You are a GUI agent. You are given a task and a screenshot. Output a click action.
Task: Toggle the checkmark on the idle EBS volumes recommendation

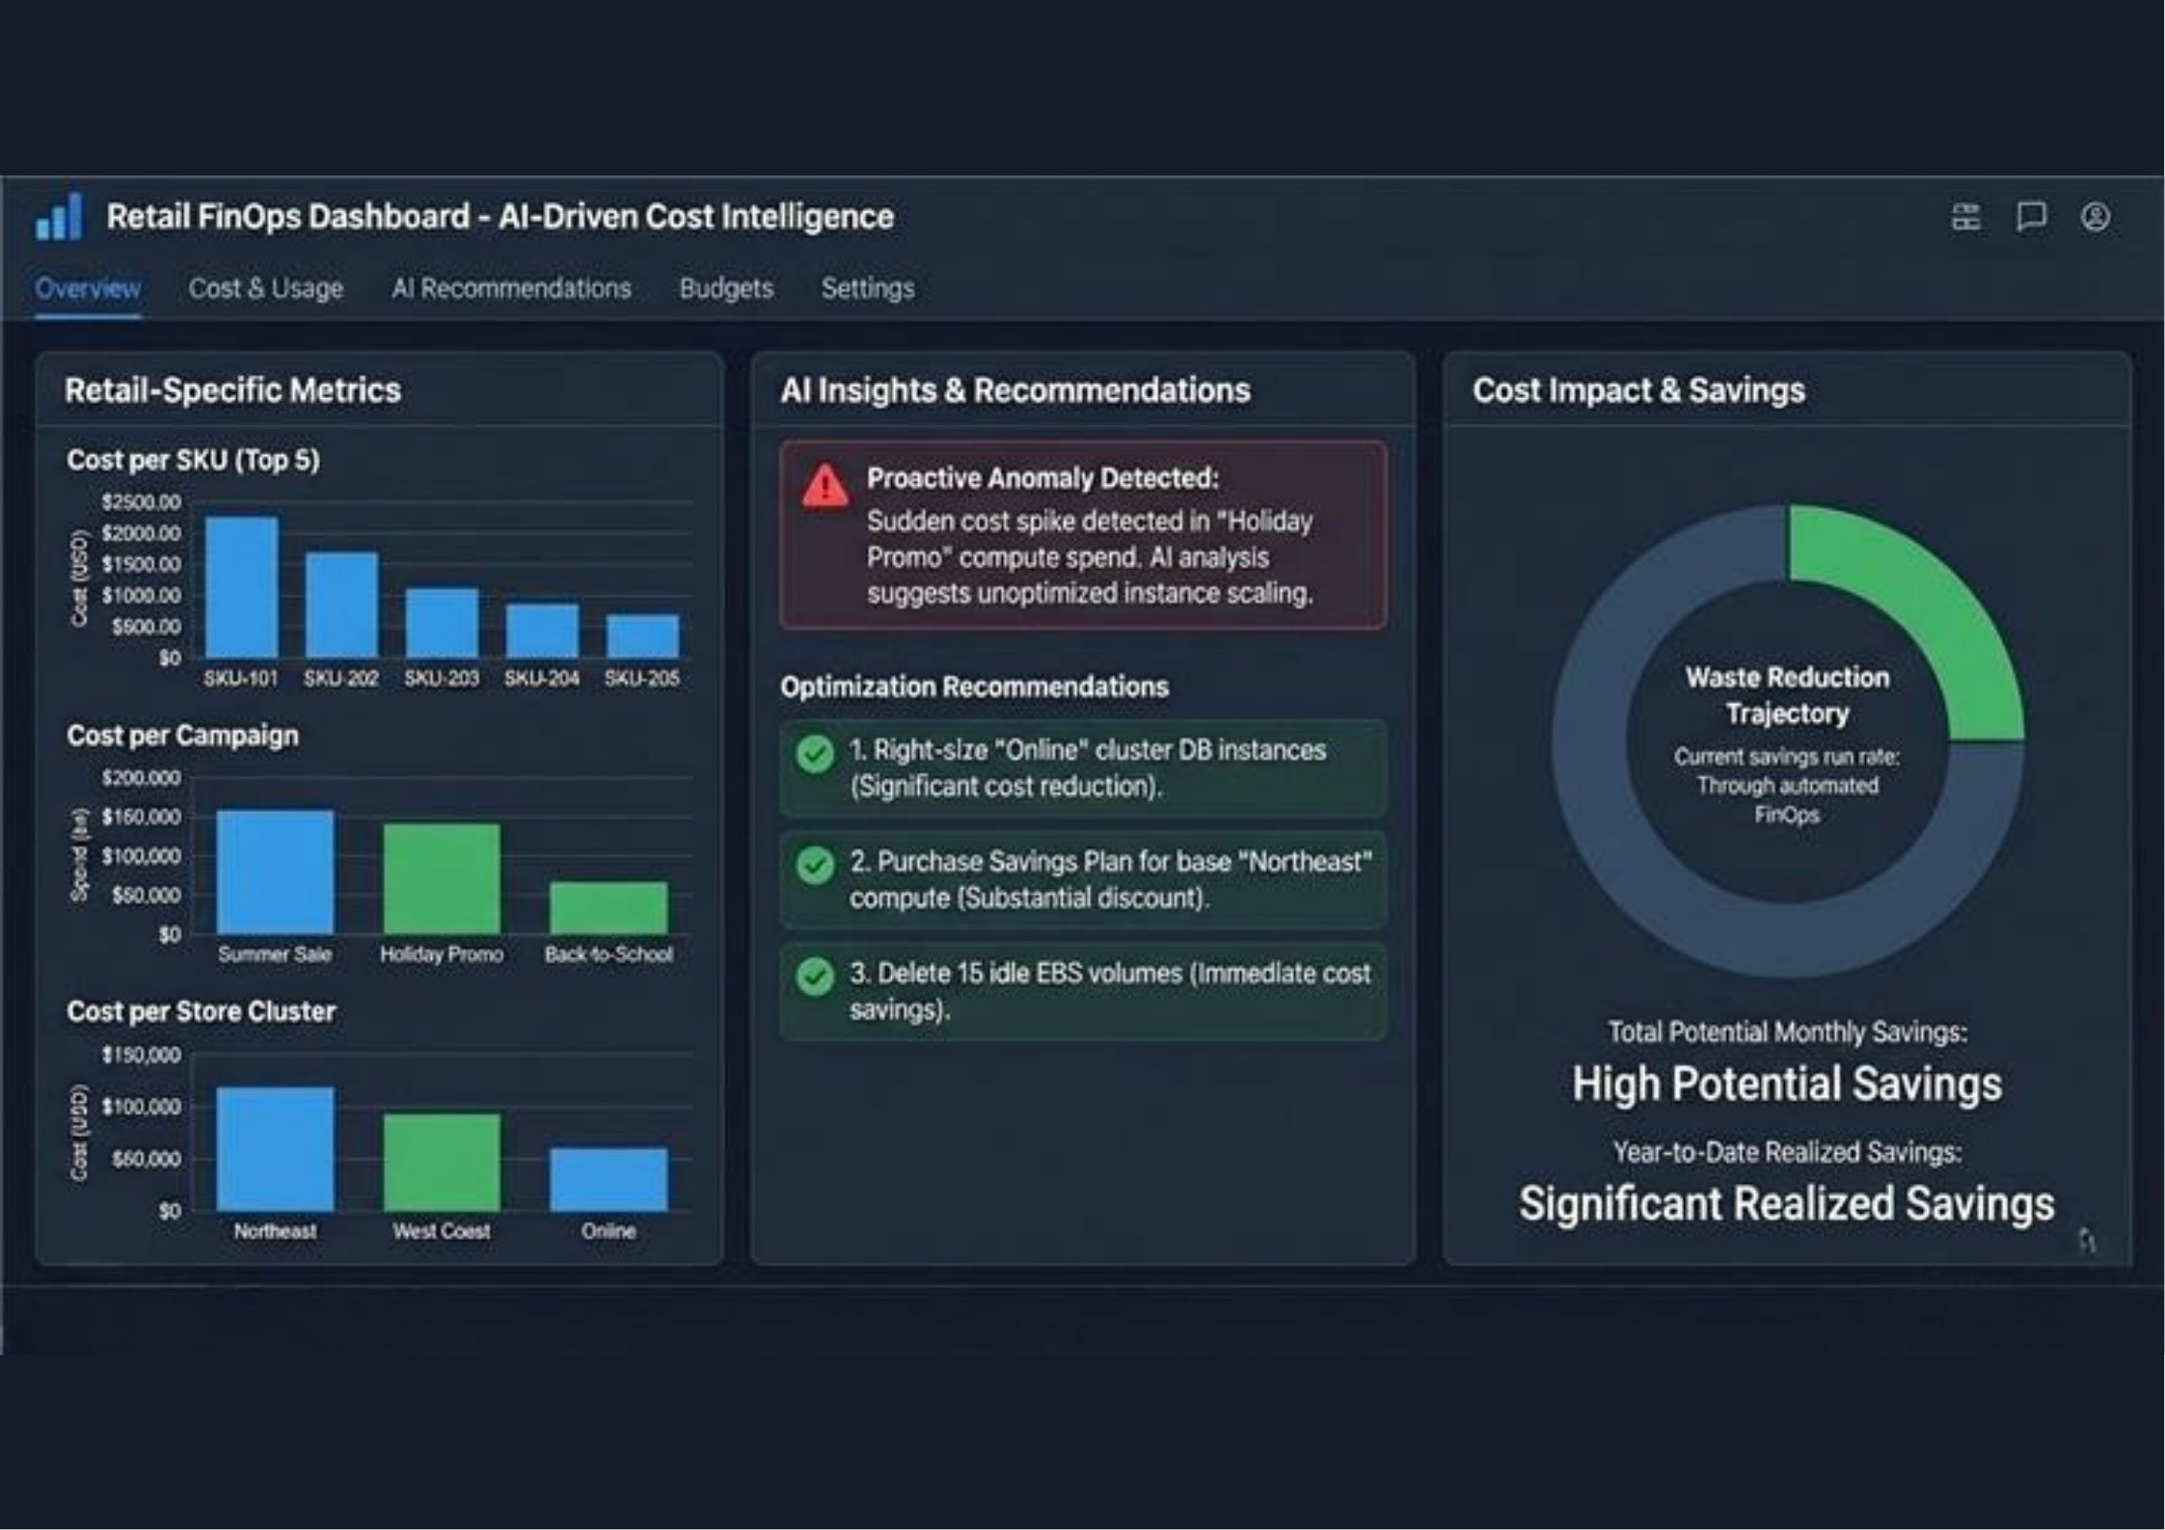[815, 978]
